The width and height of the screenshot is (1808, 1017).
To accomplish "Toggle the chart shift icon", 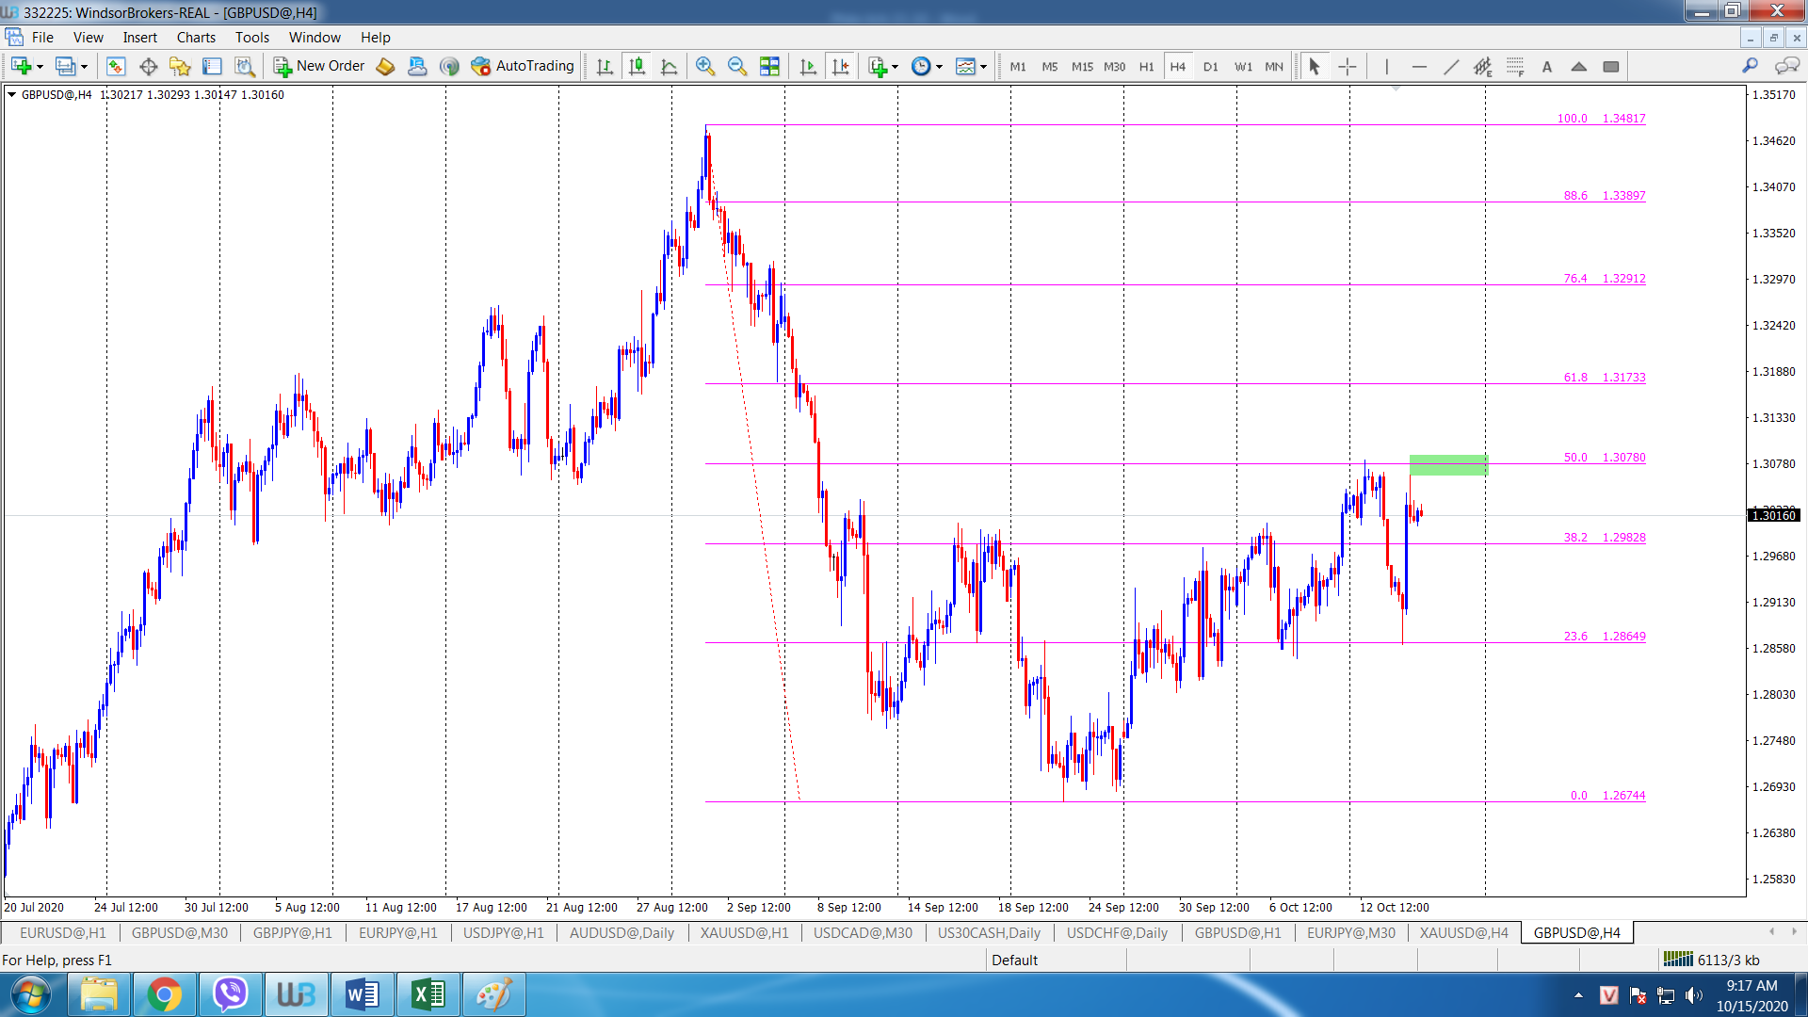I will pyautogui.click(x=840, y=66).
